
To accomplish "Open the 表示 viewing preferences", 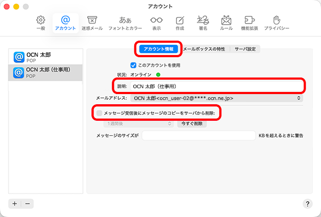I will tap(156, 22).
